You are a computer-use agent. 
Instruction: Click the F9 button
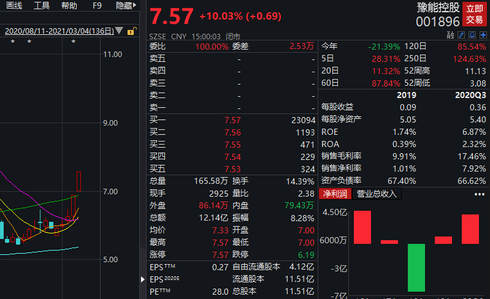click(97, 6)
